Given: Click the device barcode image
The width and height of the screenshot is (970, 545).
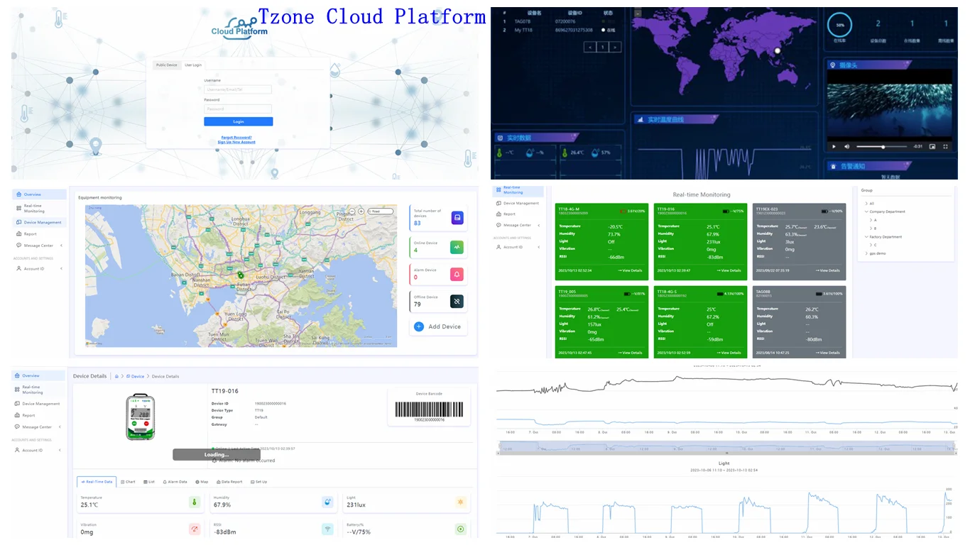Looking at the screenshot, I should pyautogui.click(x=429, y=409).
